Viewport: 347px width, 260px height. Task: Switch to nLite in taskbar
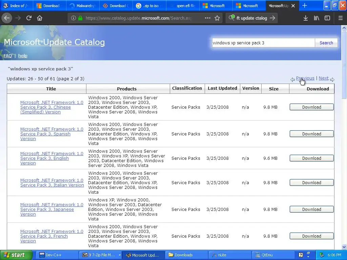point(229,255)
